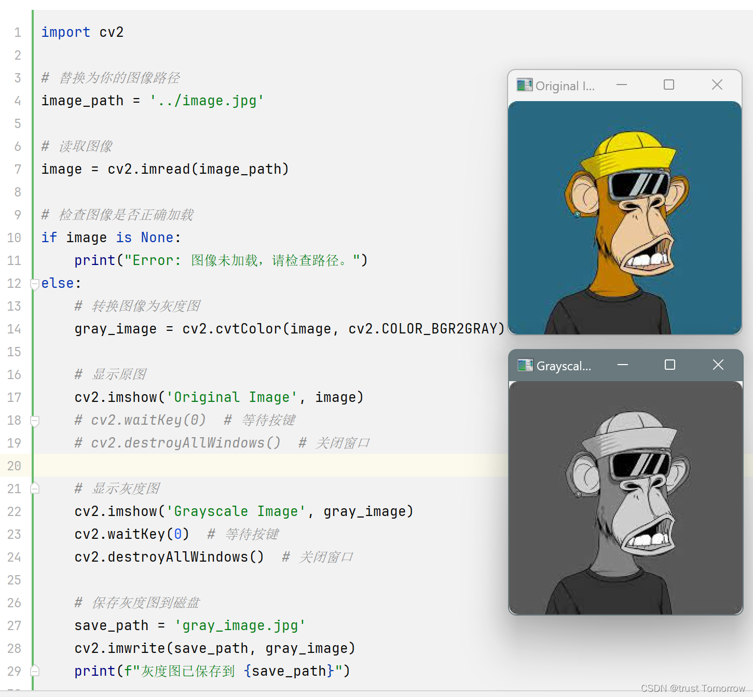Click comment '# 检查图像是否正确加载'

(x=117, y=215)
